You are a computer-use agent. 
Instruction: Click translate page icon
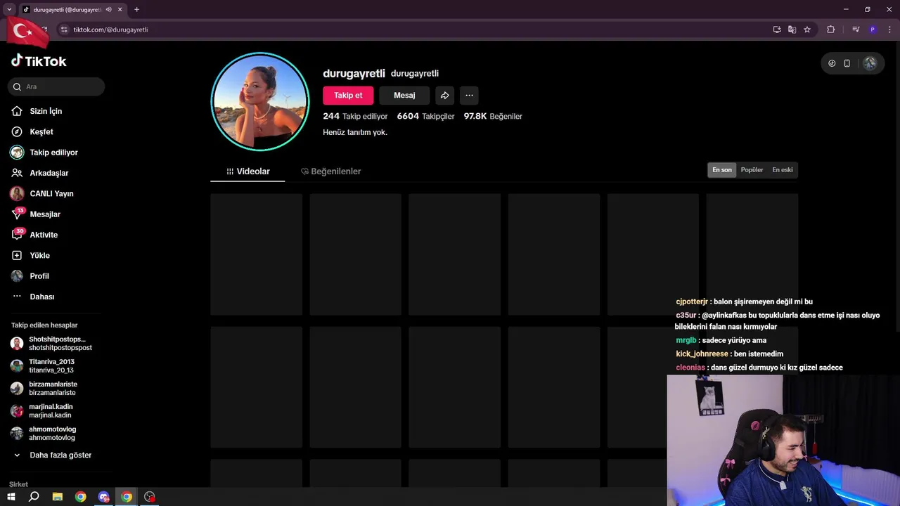tap(792, 30)
